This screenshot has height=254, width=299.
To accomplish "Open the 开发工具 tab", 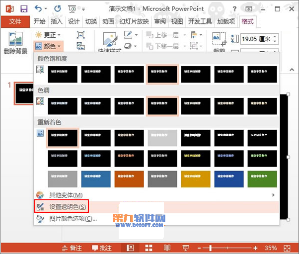I will coord(200,21).
